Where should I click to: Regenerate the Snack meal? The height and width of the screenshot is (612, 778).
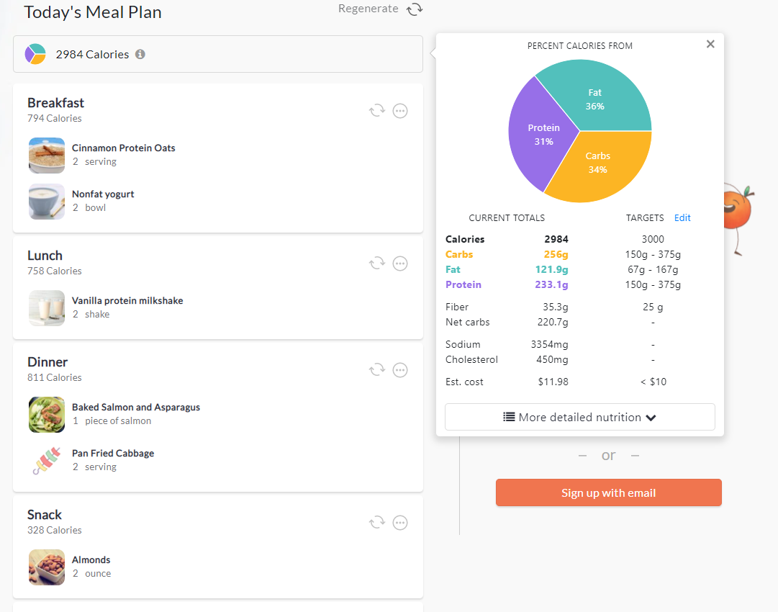tap(376, 523)
